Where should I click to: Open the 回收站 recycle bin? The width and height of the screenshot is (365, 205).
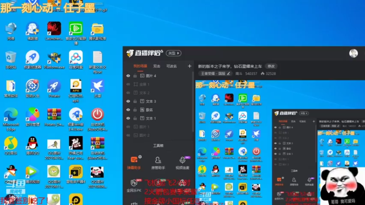pos(10,60)
